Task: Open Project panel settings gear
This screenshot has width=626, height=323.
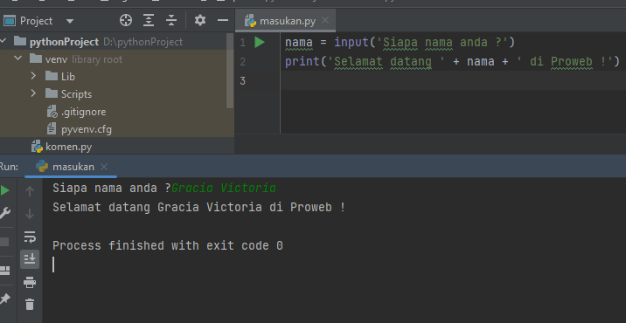Action: [200, 20]
